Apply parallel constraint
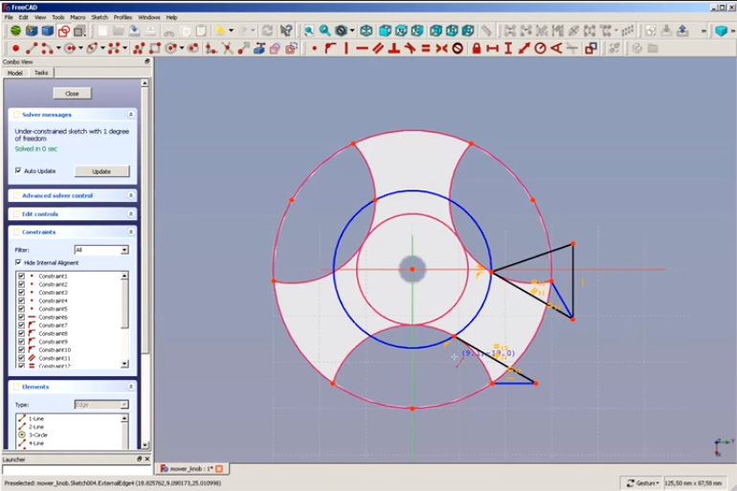737x491 pixels. (378, 48)
